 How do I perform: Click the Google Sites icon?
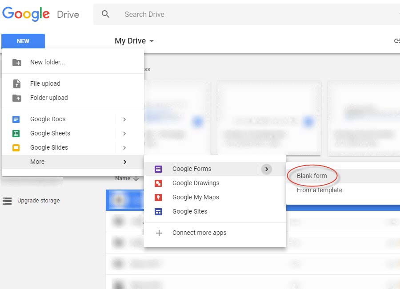pyautogui.click(x=158, y=211)
